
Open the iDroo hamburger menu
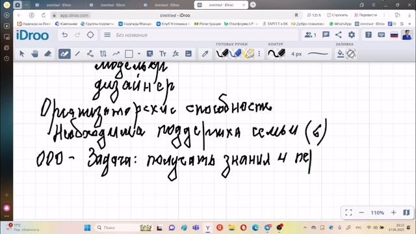click(107, 34)
